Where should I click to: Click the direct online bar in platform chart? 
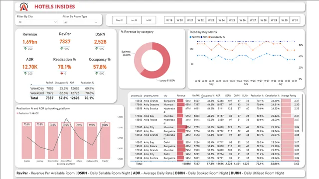pos(53,140)
